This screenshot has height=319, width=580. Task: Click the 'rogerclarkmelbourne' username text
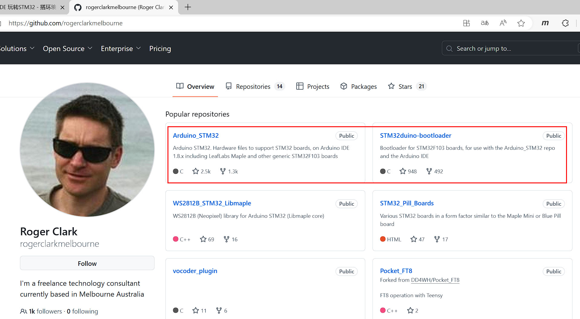60,244
